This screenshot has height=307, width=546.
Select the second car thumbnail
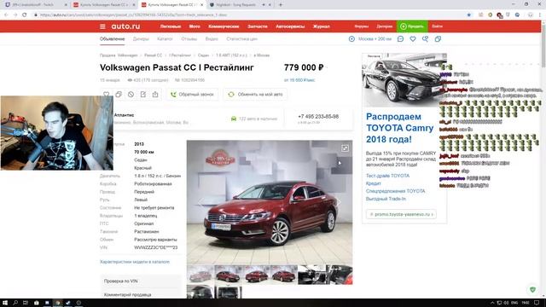[228, 275]
